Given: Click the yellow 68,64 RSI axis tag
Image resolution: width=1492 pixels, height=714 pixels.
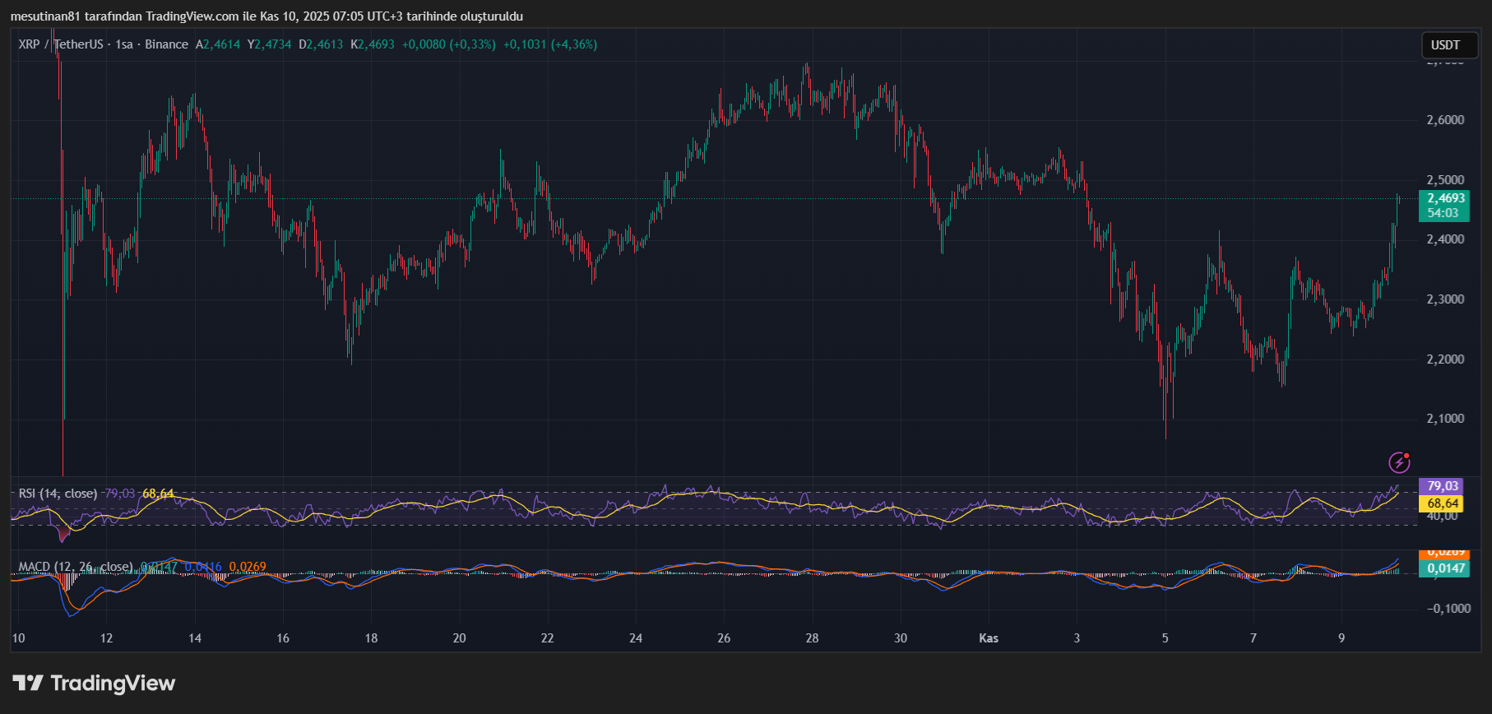Looking at the screenshot, I should click(x=1443, y=503).
